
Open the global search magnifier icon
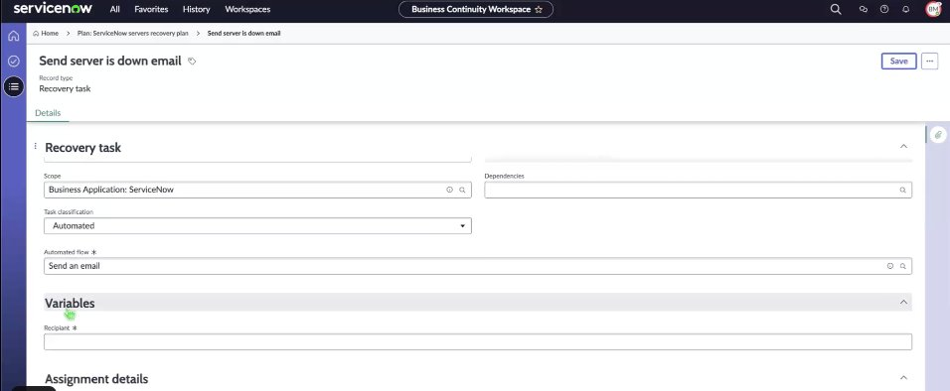pos(836,9)
